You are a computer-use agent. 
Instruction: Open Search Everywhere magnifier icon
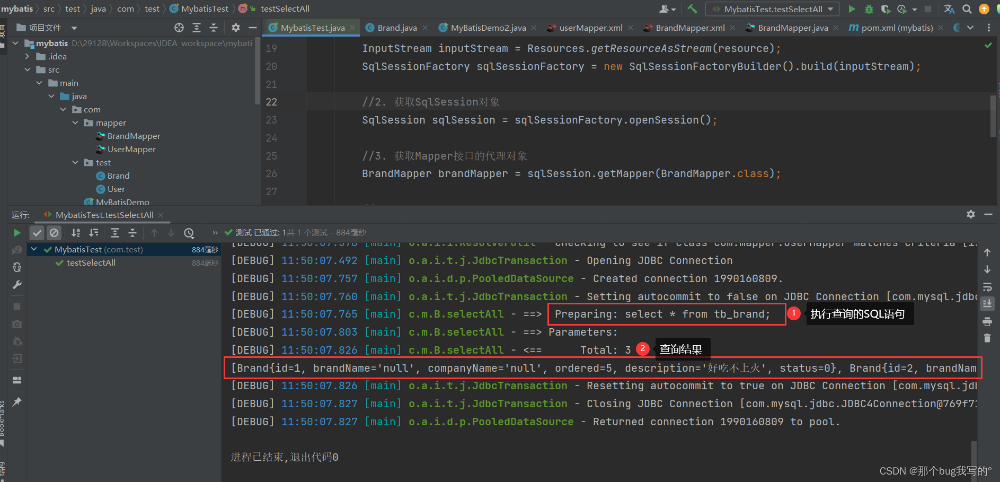click(x=967, y=9)
